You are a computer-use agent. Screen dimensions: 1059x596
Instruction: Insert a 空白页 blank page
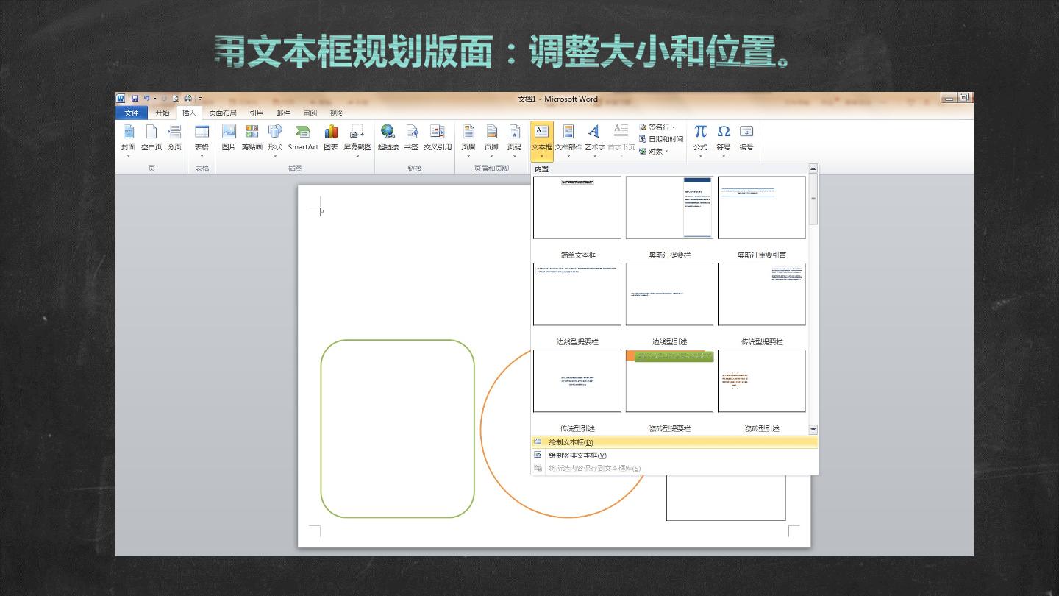(x=151, y=138)
